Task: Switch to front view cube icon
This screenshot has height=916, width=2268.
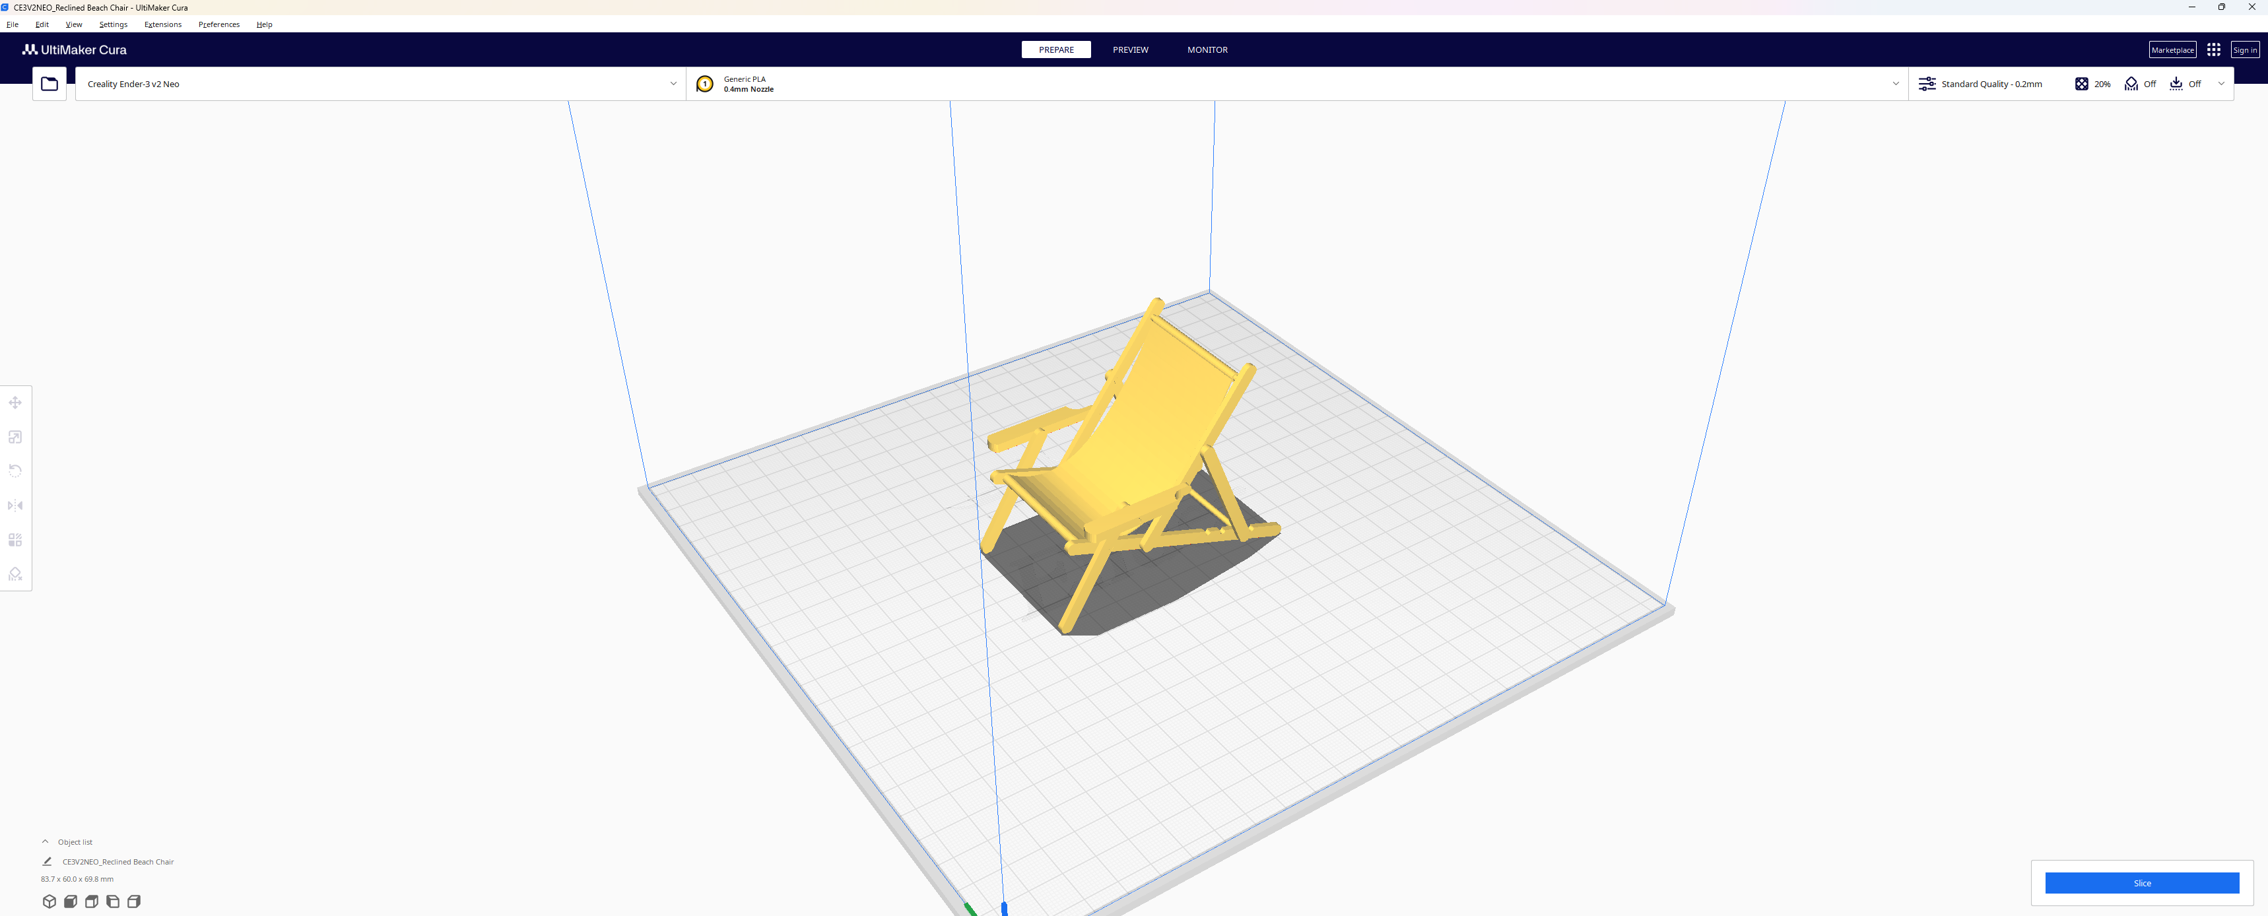Action: [71, 901]
